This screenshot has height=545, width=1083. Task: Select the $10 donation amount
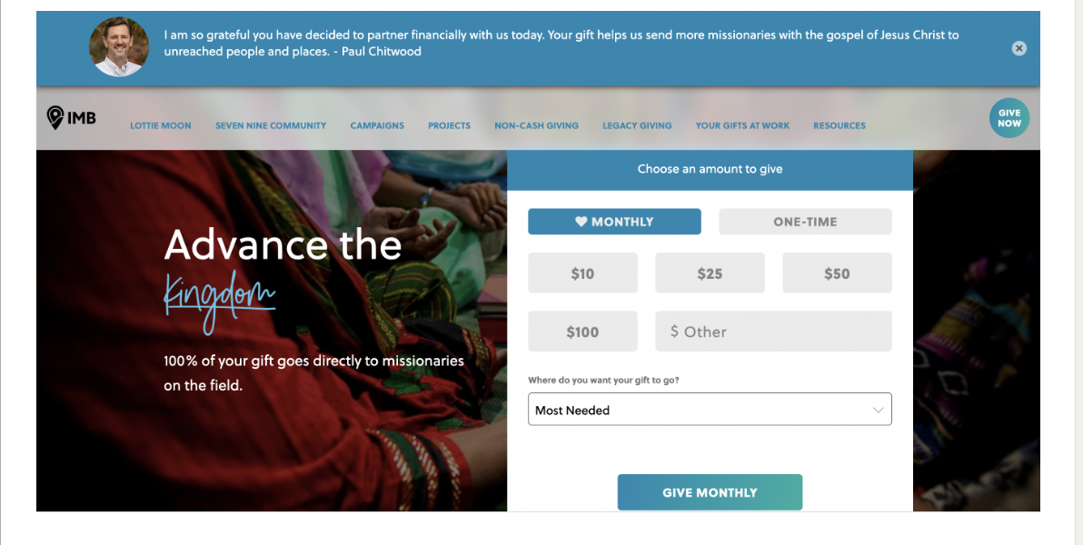tap(582, 272)
